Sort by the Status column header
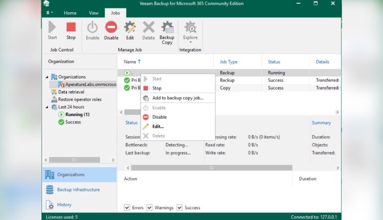 tap(274, 62)
